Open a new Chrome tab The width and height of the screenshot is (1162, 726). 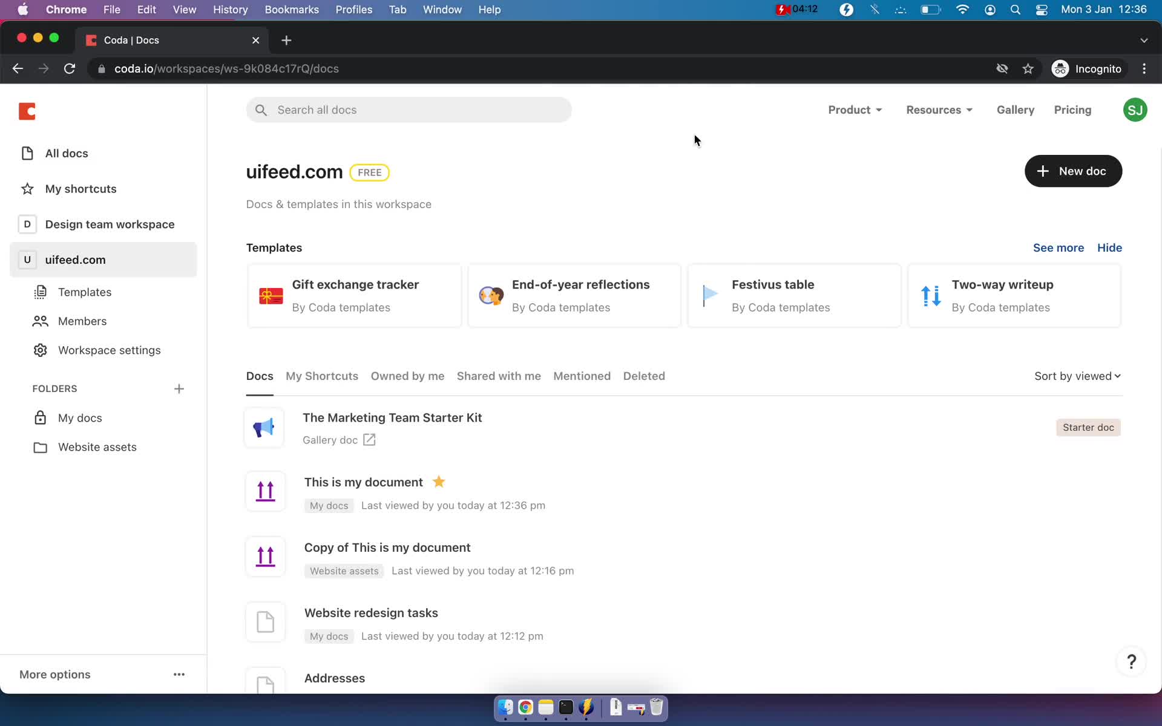coord(286,41)
